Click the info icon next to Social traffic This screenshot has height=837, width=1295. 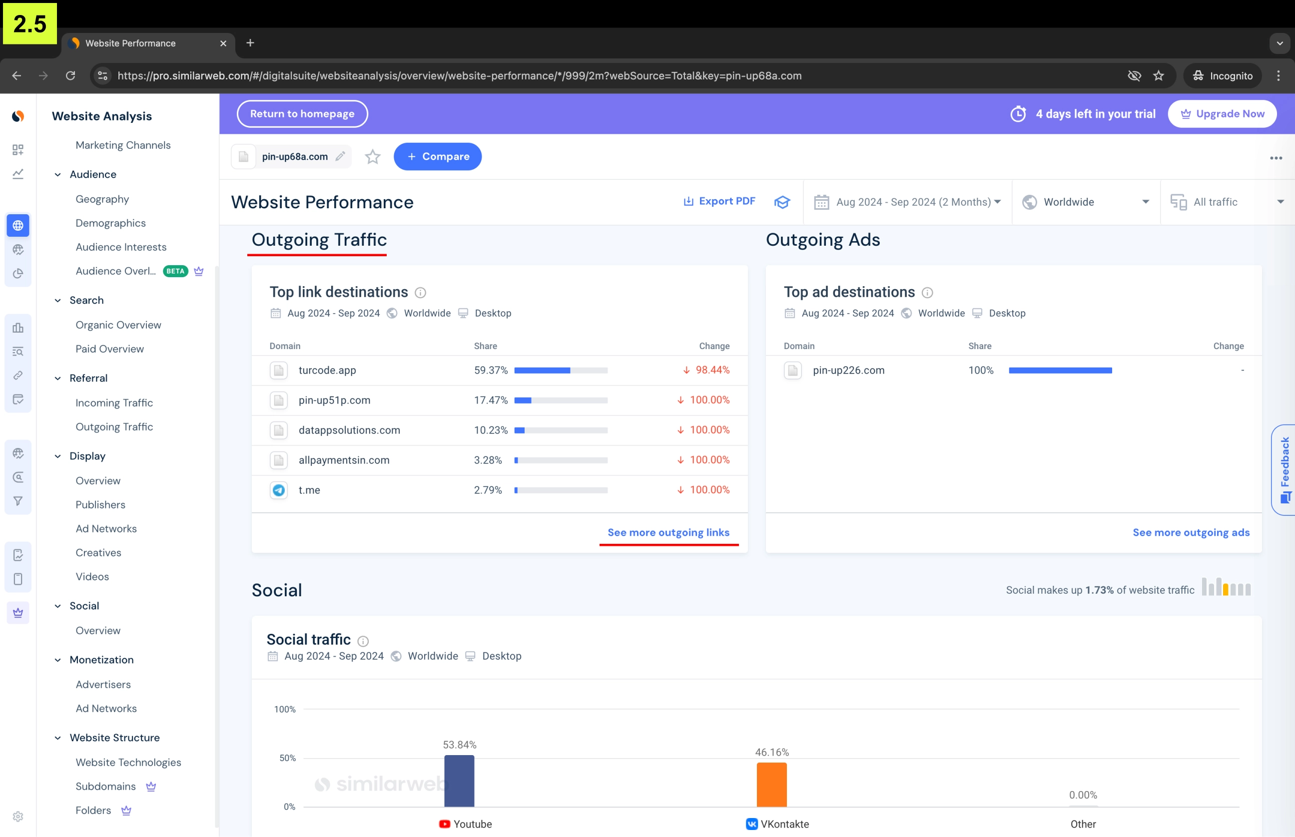click(x=363, y=641)
